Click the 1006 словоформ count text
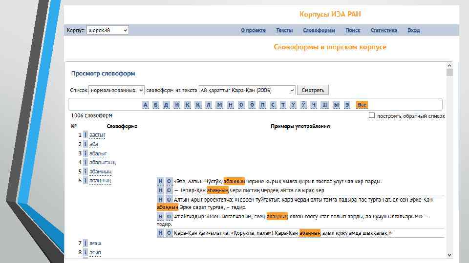 tap(92, 115)
